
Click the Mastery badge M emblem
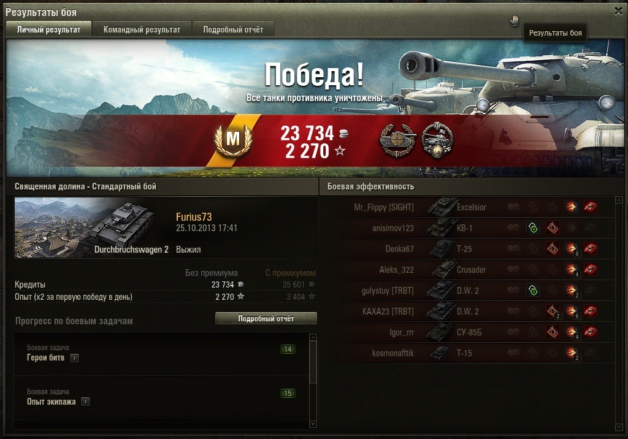pyautogui.click(x=233, y=139)
